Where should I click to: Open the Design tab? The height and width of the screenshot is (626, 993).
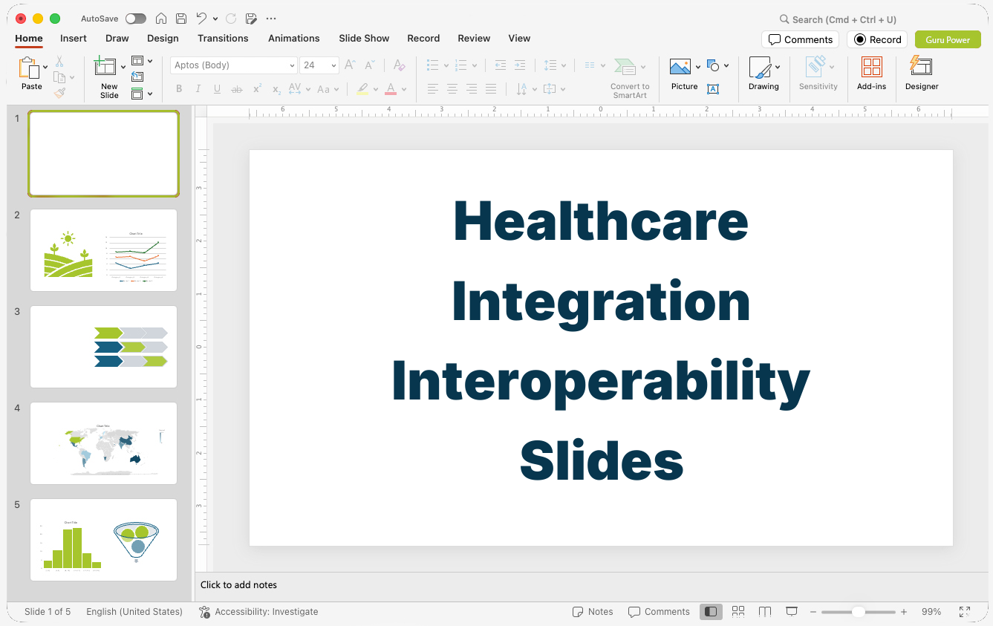point(163,38)
